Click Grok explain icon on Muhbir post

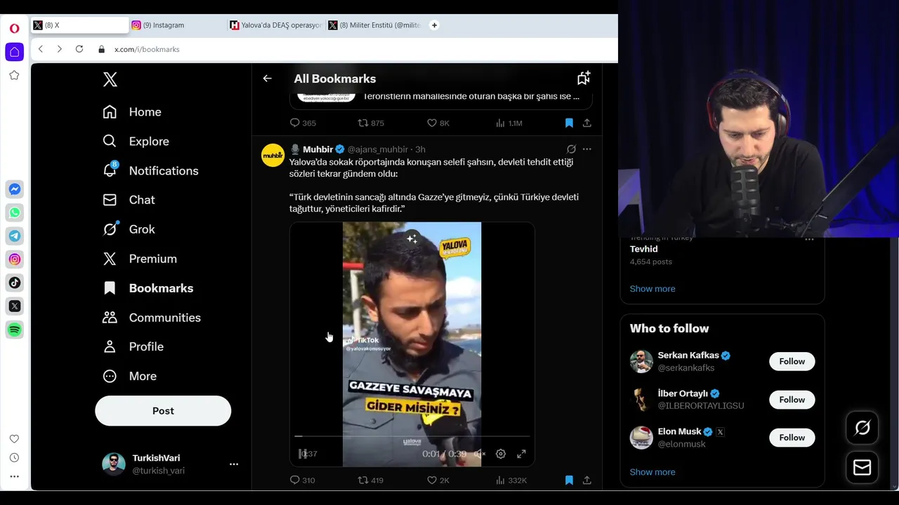point(571,149)
